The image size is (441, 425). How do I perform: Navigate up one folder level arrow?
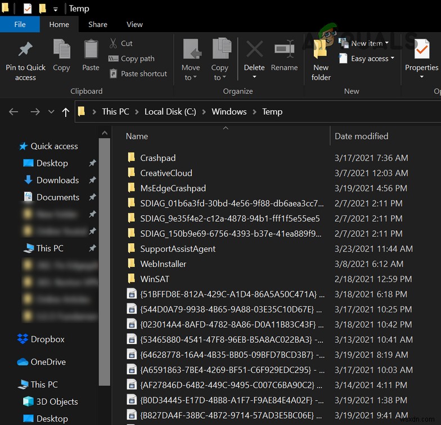[x=66, y=112]
